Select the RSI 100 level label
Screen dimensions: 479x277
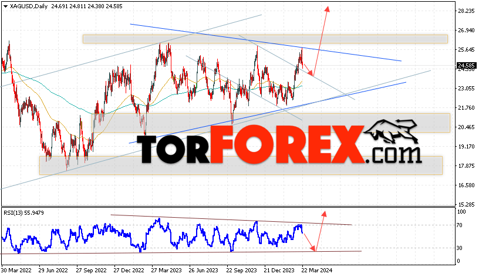(461, 212)
